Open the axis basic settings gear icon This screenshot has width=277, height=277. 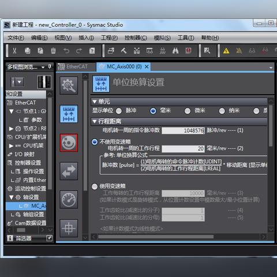69,85
